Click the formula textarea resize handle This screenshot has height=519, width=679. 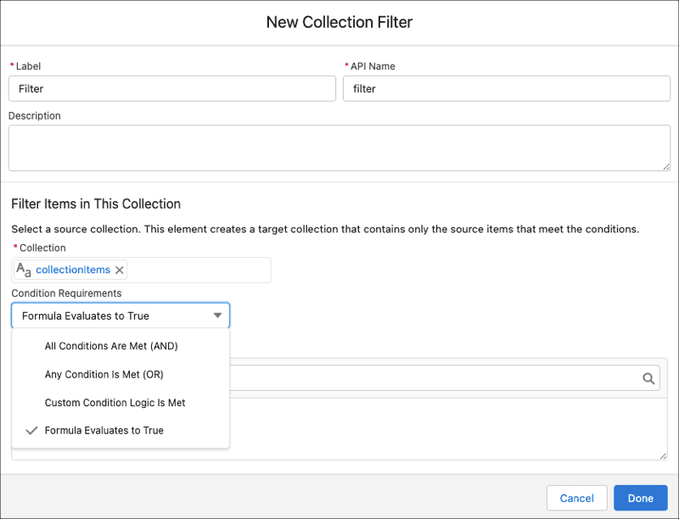(663, 456)
